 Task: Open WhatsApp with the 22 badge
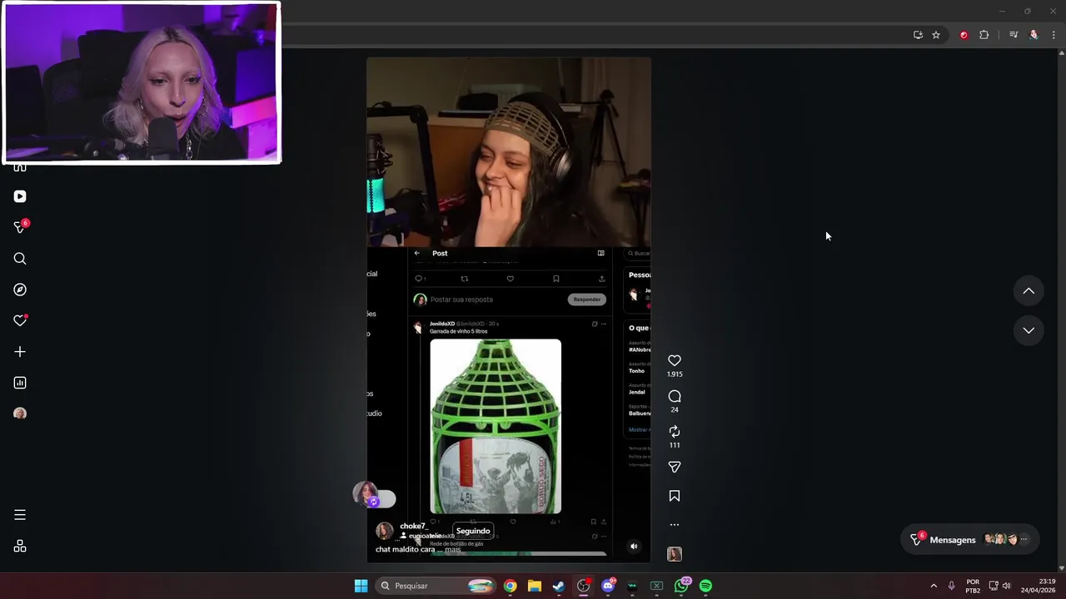[682, 586]
